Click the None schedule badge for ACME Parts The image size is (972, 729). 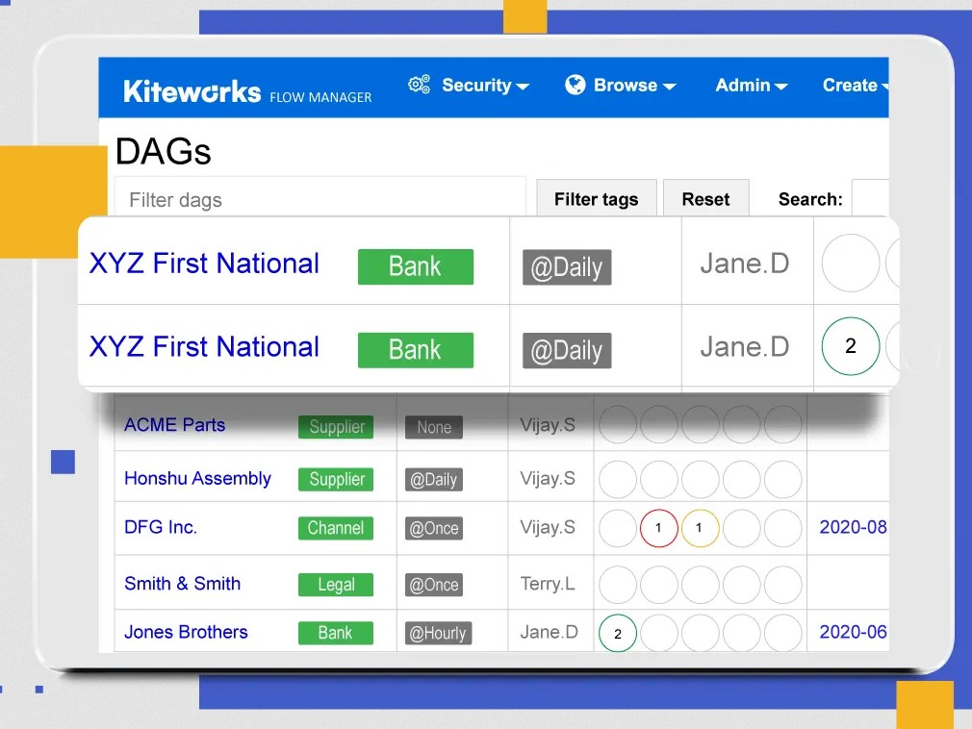pos(434,427)
